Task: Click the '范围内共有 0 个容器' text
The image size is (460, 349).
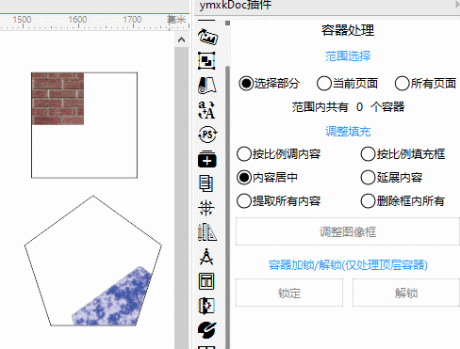Action: click(x=348, y=107)
